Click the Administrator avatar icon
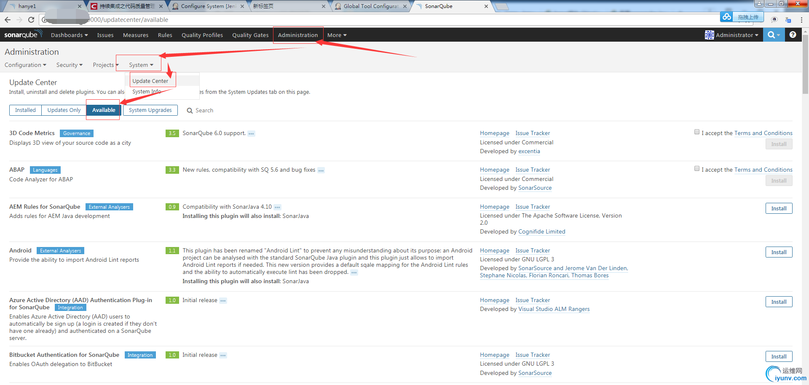This screenshot has width=809, height=385. [x=710, y=35]
